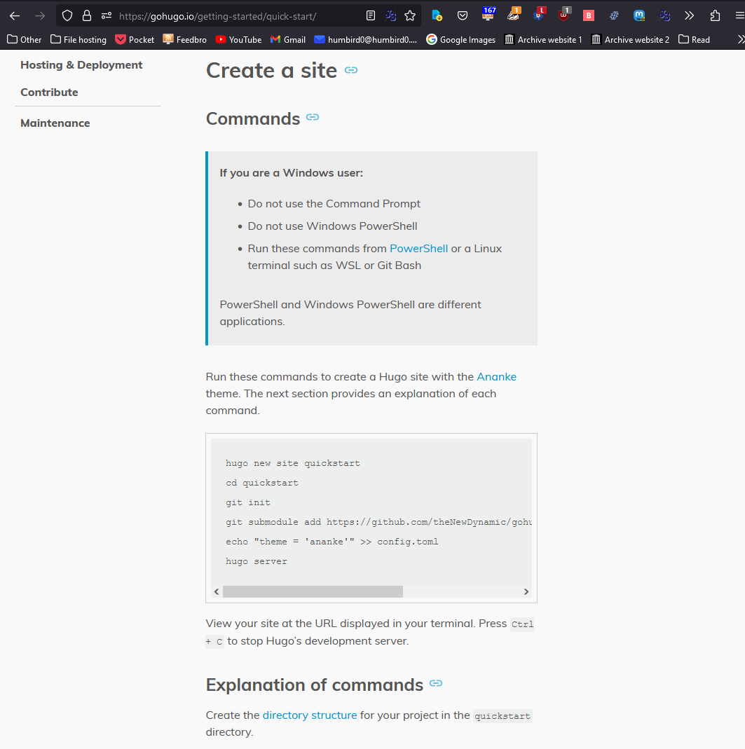
Task: Click the URL address field
Action: (x=231, y=15)
